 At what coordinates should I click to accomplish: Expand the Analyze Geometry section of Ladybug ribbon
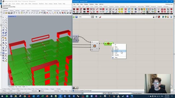[x=138, y=14]
